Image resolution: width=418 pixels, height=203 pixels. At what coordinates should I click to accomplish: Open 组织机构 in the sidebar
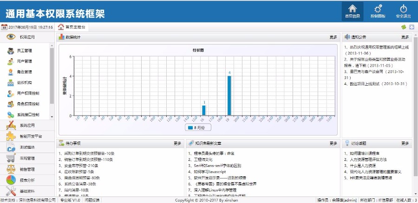[x=25, y=82]
